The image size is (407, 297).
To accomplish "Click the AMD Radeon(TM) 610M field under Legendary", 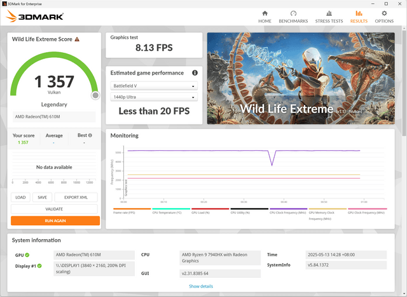I will (x=54, y=117).
